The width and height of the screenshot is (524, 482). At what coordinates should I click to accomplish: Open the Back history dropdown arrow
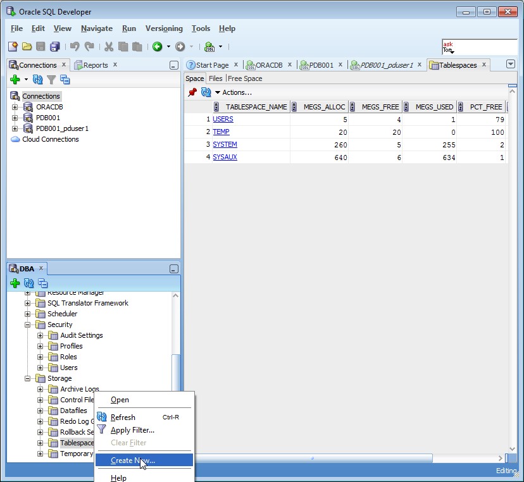point(168,46)
